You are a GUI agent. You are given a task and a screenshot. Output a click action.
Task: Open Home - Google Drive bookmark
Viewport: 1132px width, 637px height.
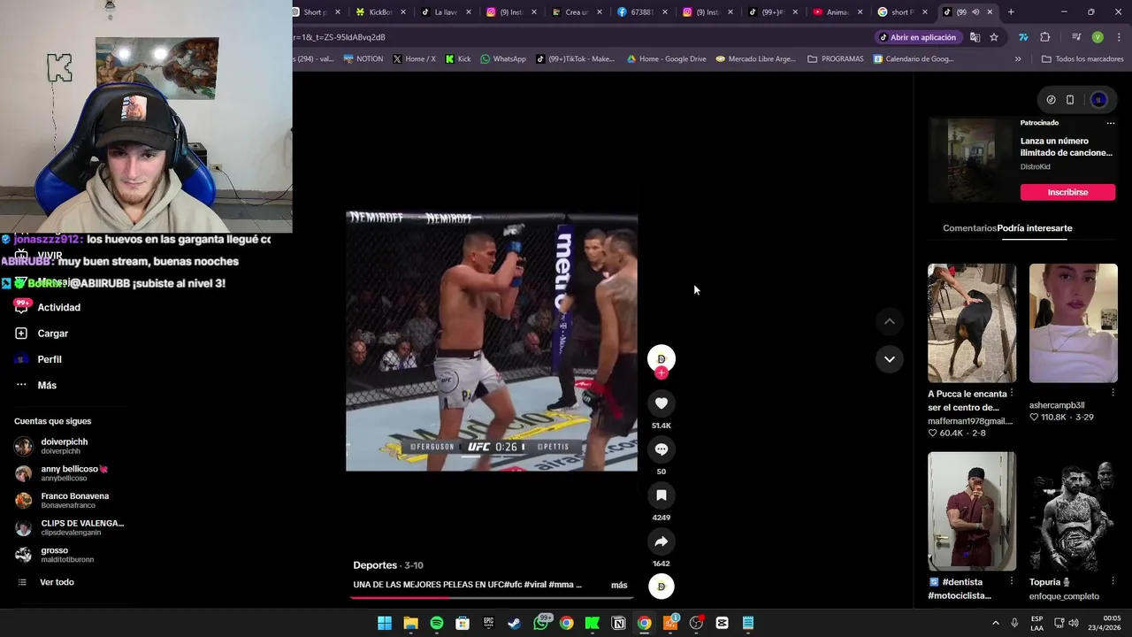tap(665, 59)
